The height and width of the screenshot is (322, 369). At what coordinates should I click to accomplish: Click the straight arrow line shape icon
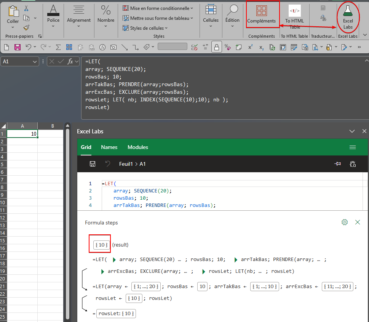125,47
